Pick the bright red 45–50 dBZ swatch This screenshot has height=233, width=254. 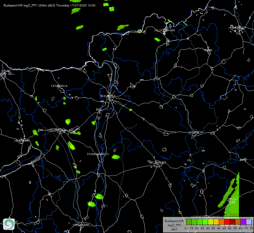click(227, 222)
